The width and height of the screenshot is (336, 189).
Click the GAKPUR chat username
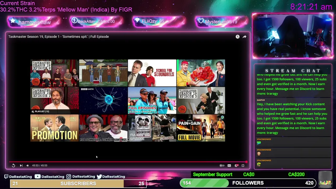tap(261, 100)
